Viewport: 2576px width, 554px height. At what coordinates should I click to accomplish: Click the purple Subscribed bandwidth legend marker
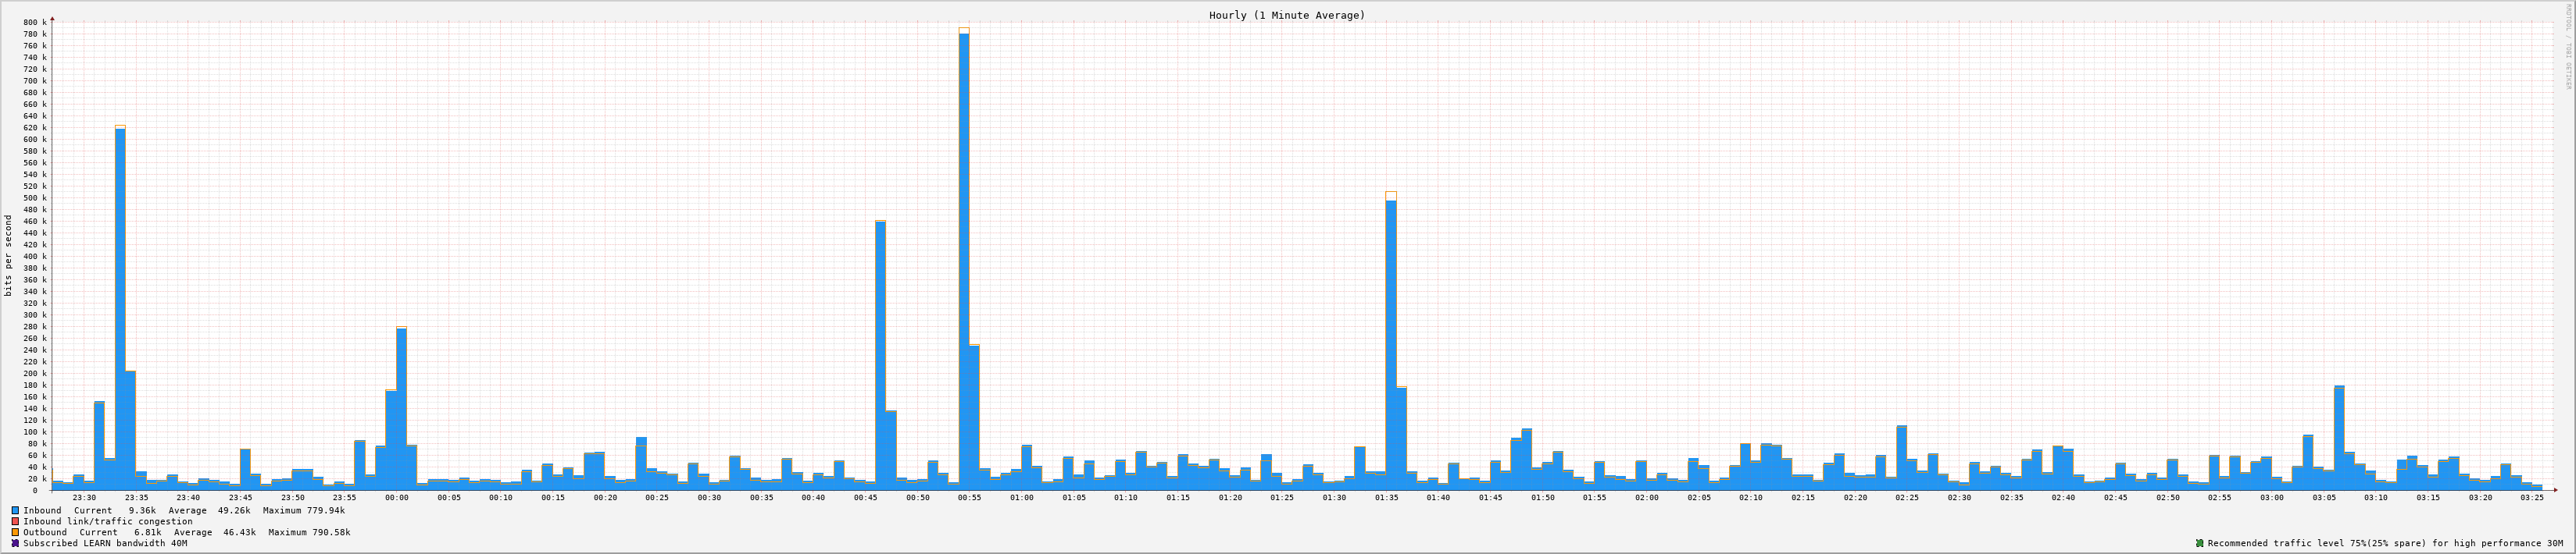tap(15, 543)
